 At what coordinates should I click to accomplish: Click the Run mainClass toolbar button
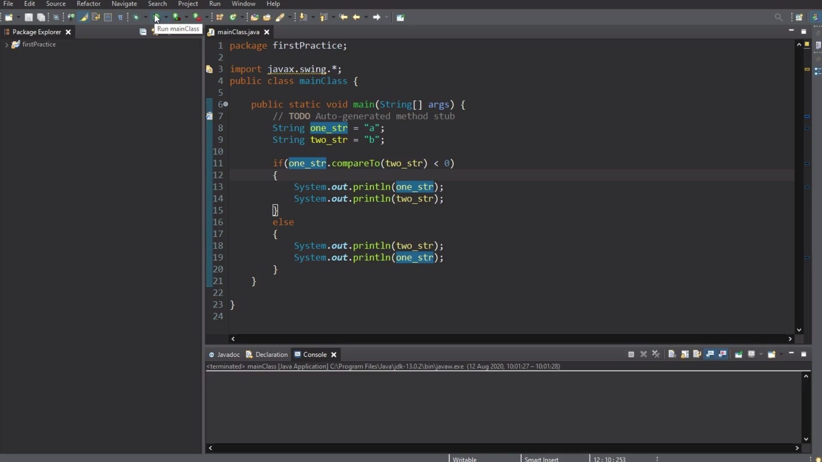(156, 17)
